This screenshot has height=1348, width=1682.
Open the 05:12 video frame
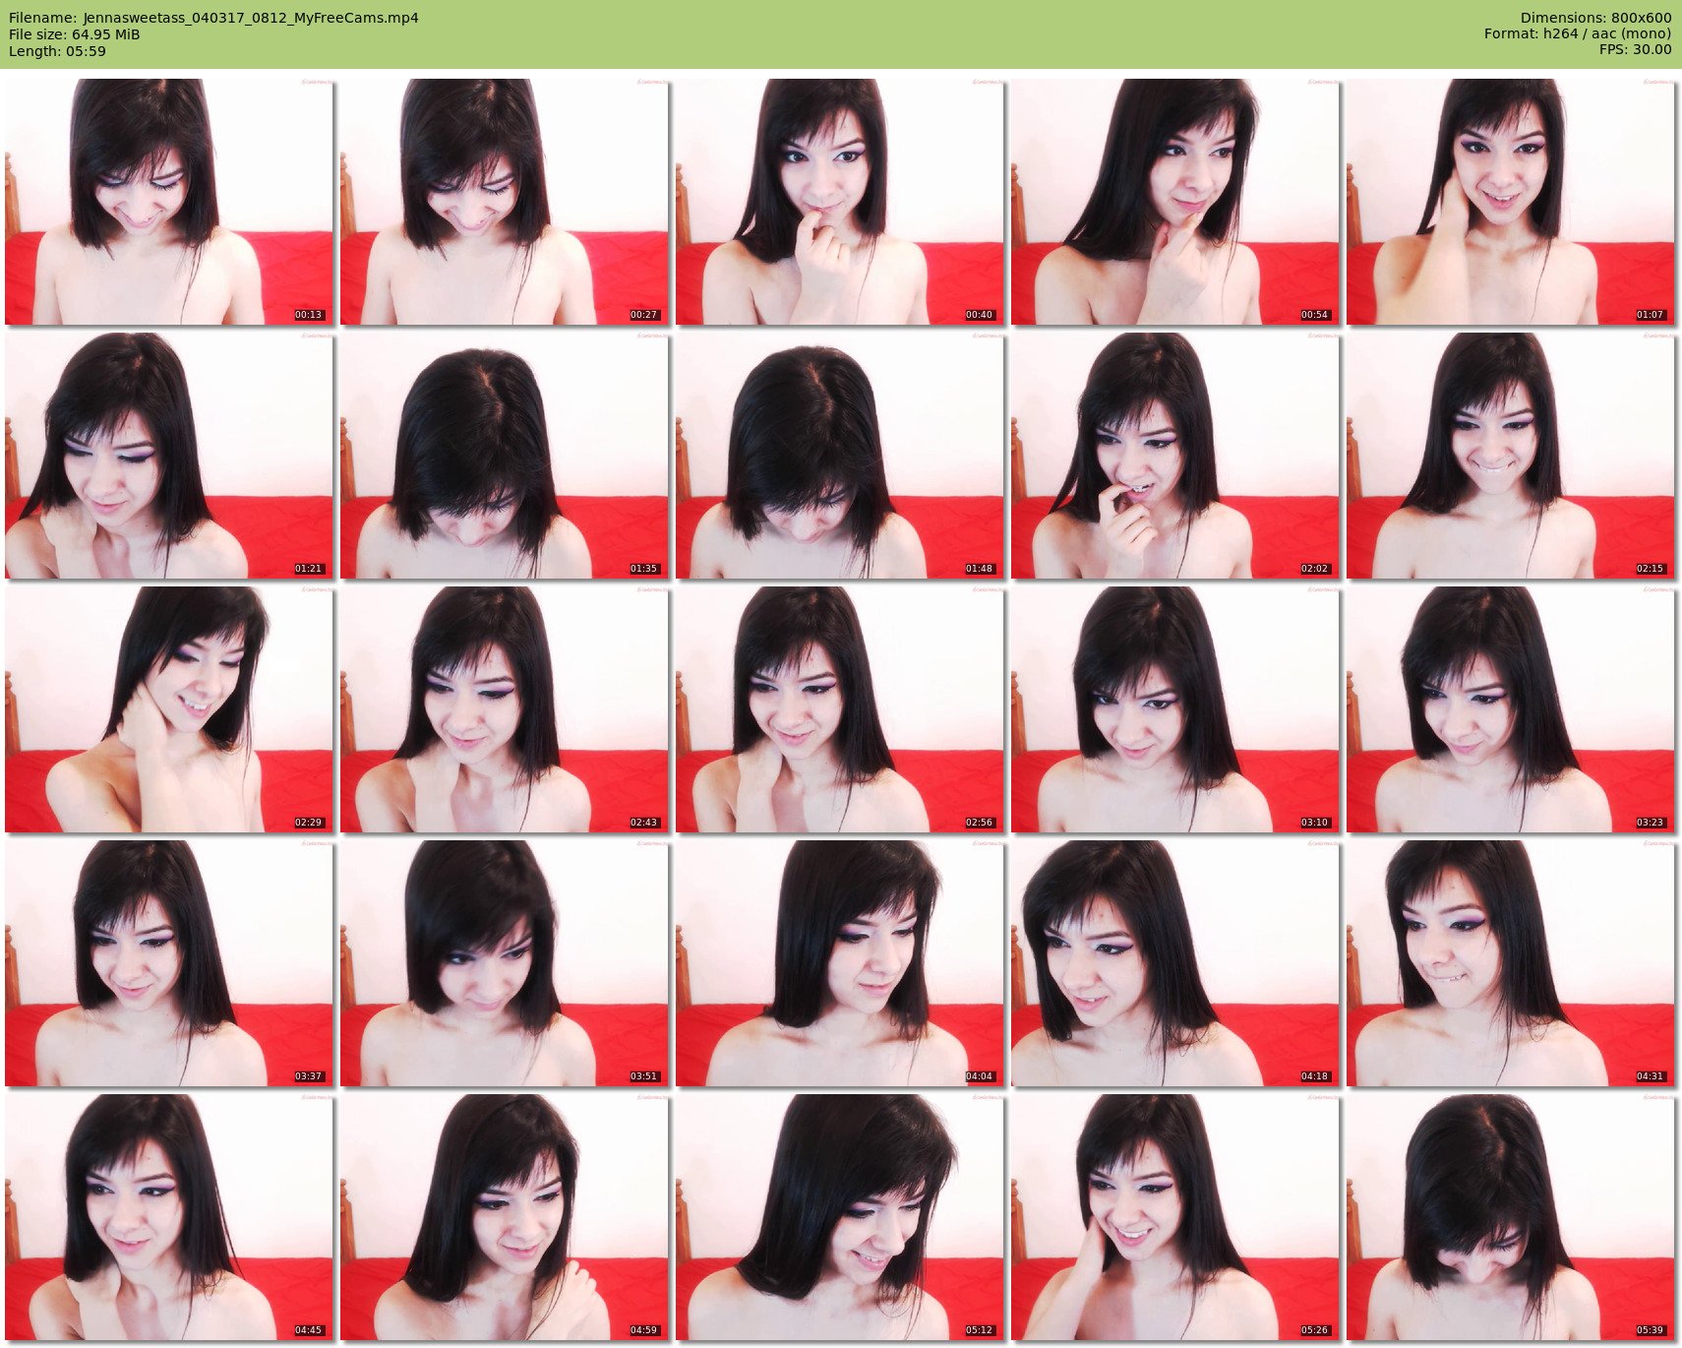click(x=840, y=1217)
